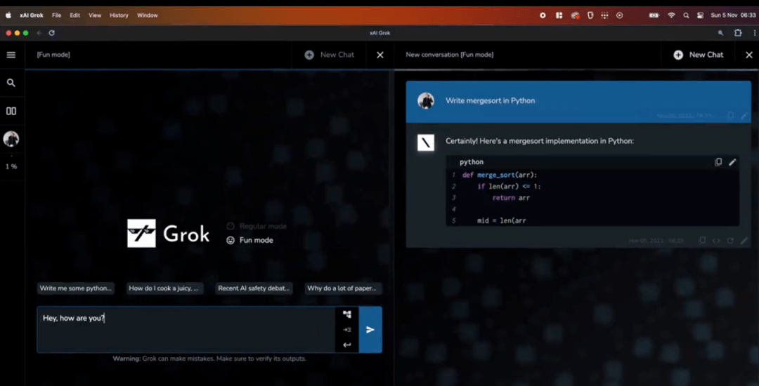Show response source with angle-brackets icon

point(716,240)
